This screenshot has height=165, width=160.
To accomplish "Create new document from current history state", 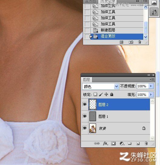I will [x=121, y=42].
